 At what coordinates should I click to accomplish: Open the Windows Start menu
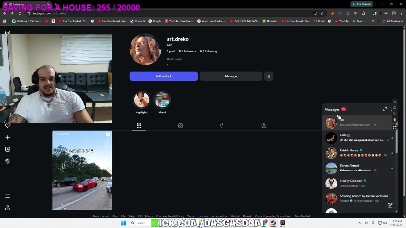tap(123, 223)
